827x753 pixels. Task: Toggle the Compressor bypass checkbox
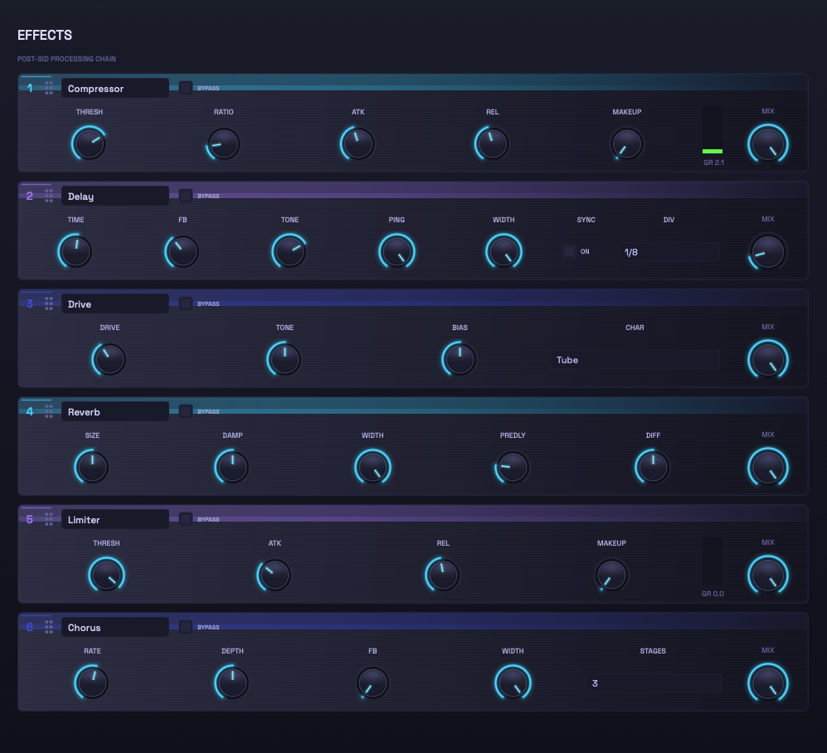[186, 88]
